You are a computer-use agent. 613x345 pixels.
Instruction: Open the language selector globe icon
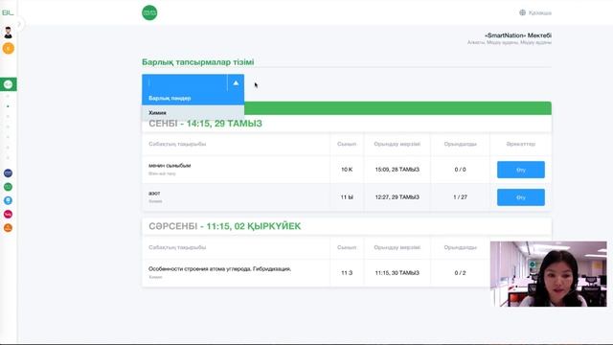(522, 12)
